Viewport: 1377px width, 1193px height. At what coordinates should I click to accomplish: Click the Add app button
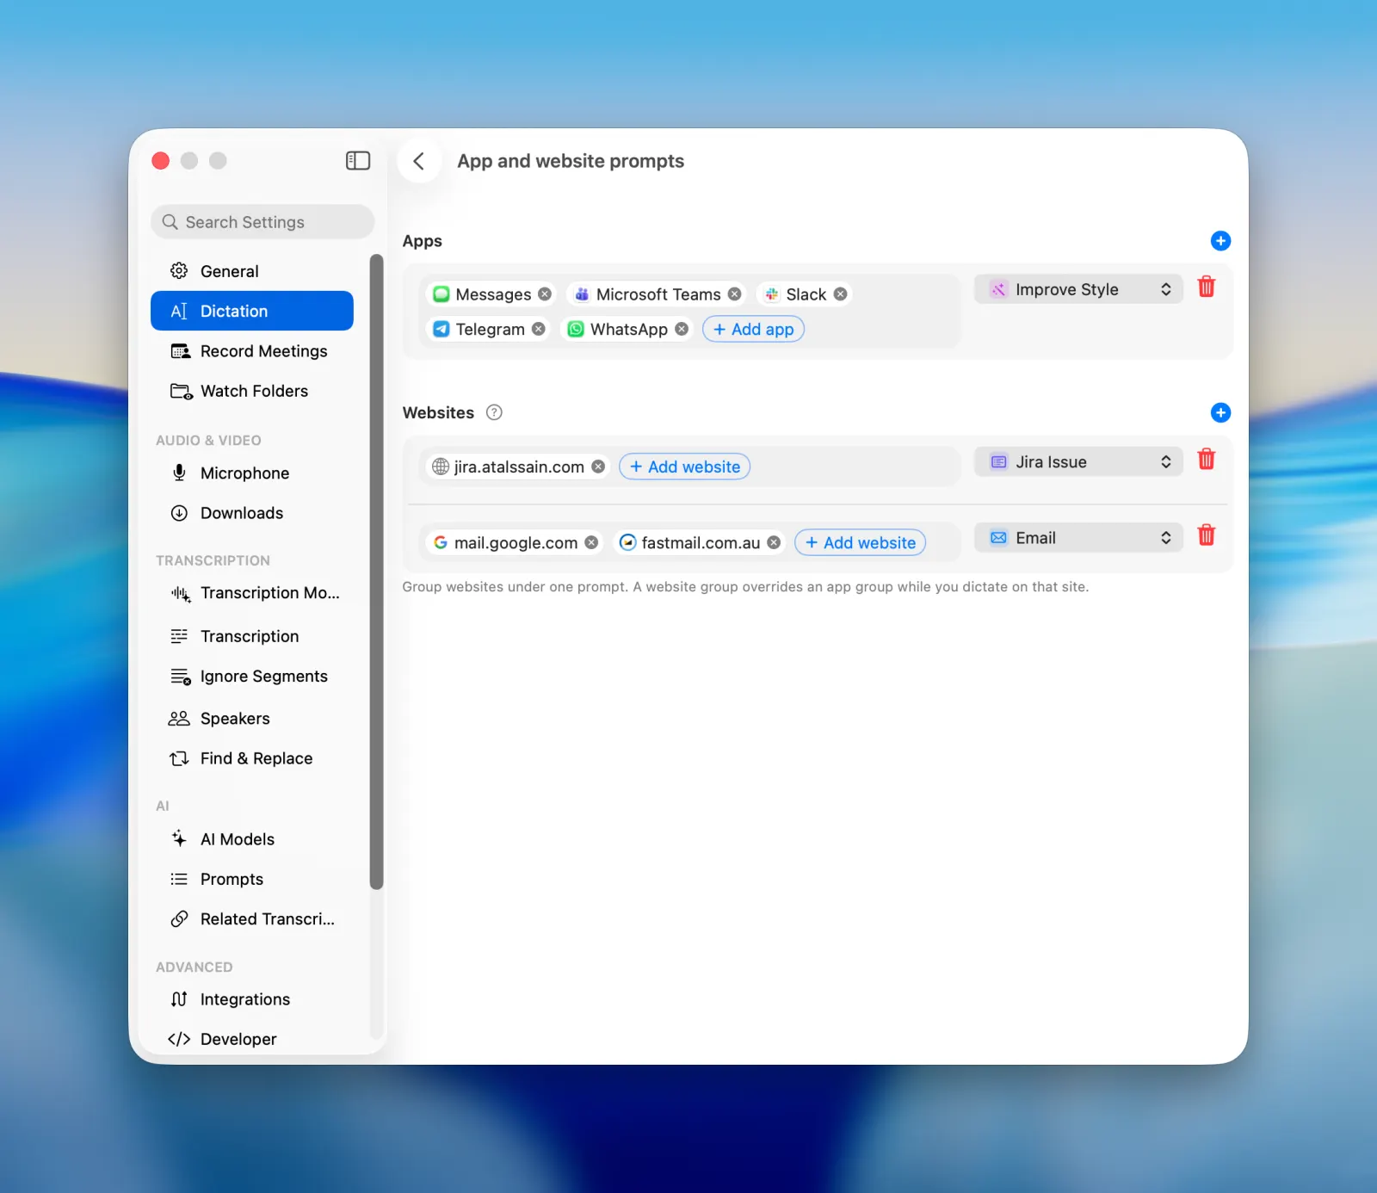click(x=753, y=329)
